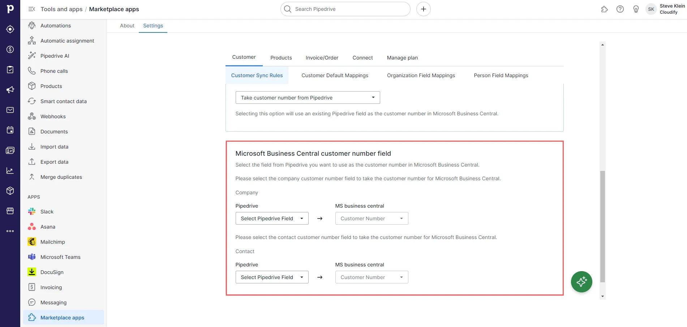Open More ellipsis icon in rail
This screenshot has height=327, width=687.
10,231
